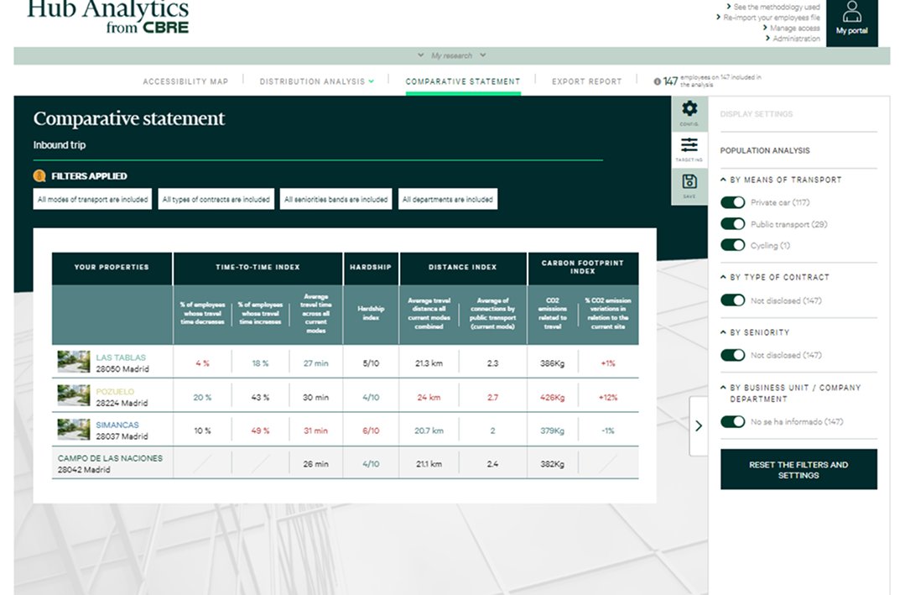The image size is (905, 595).
Task: Open See the methodology used link
Action: click(776, 7)
